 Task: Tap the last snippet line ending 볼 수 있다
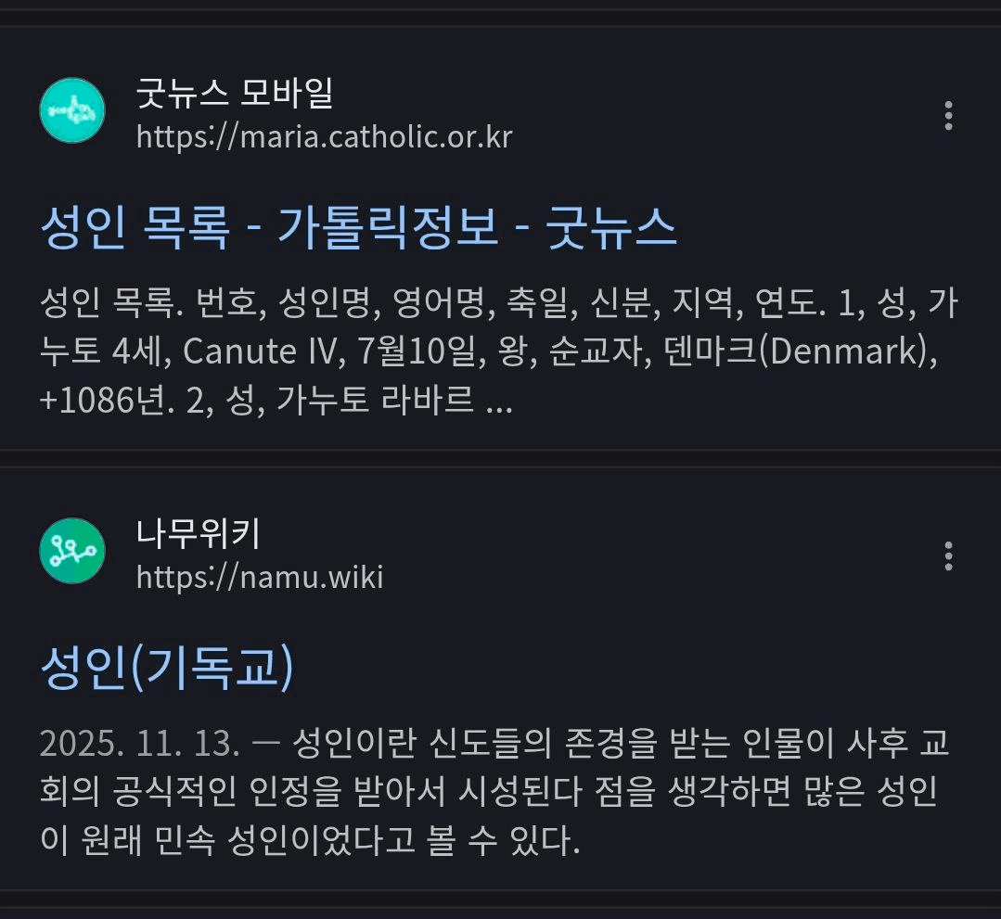(x=310, y=844)
